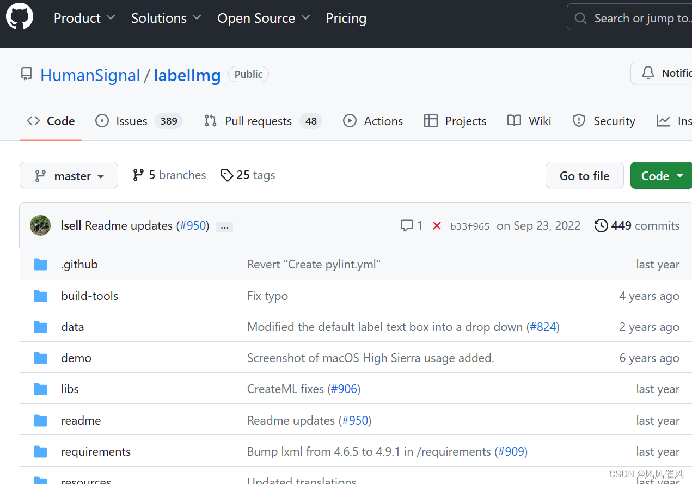Open the Fix typo commit message

267,296
